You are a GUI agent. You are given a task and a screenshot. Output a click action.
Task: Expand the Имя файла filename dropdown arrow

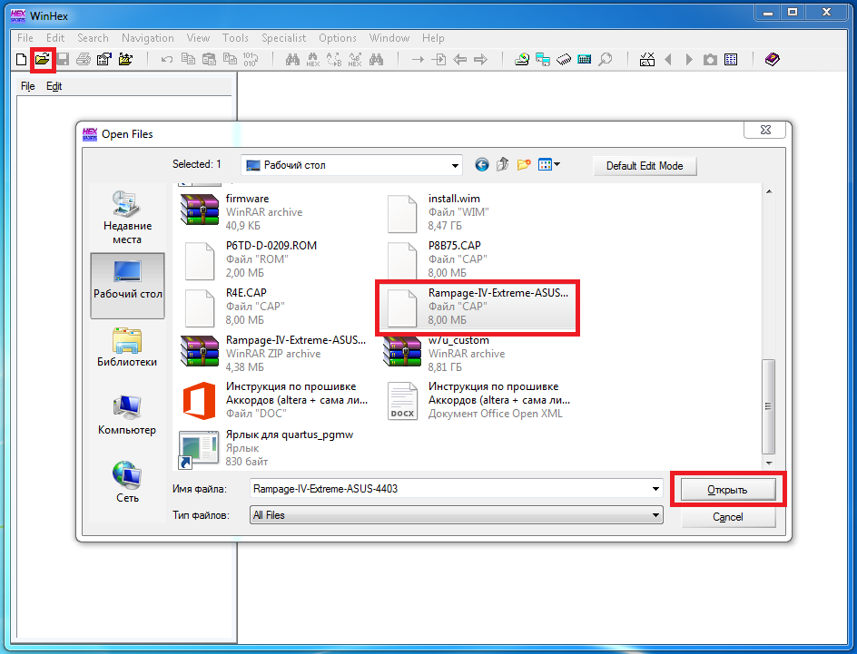(655, 489)
